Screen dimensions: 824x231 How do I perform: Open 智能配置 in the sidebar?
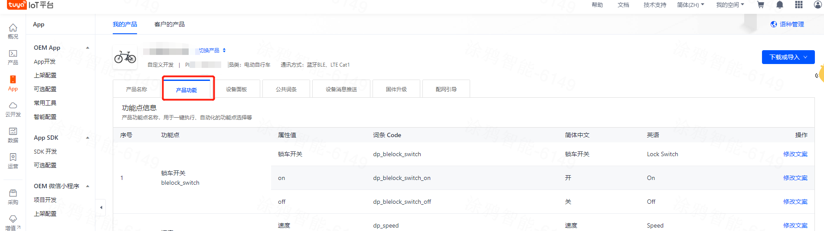pos(45,117)
